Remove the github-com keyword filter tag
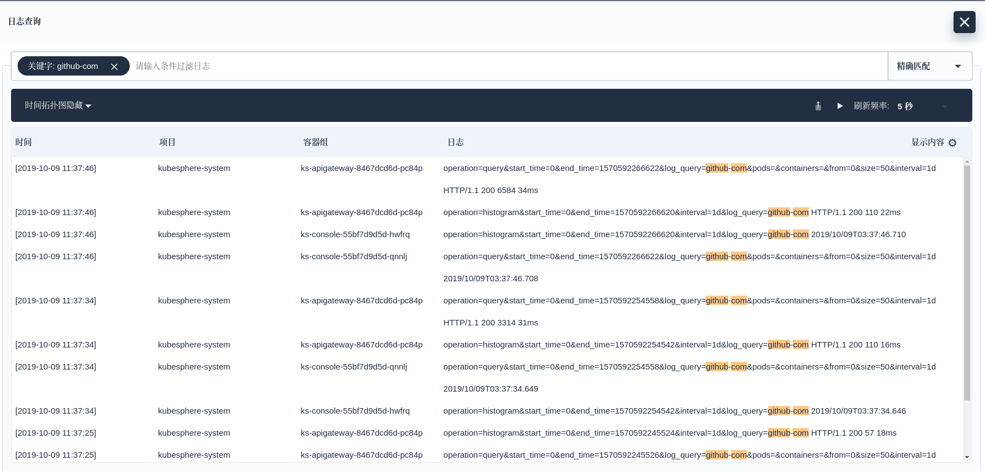 click(x=114, y=66)
